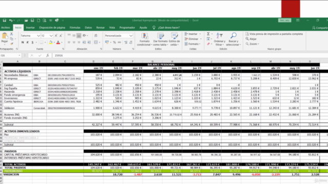This screenshot has height=184, width=328.
Task: Switch to Disposición de página tab
Action: tap(52, 28)
